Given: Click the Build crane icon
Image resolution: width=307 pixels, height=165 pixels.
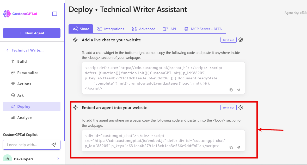Looking at the screenshot, I should click(x=13, y=61).
